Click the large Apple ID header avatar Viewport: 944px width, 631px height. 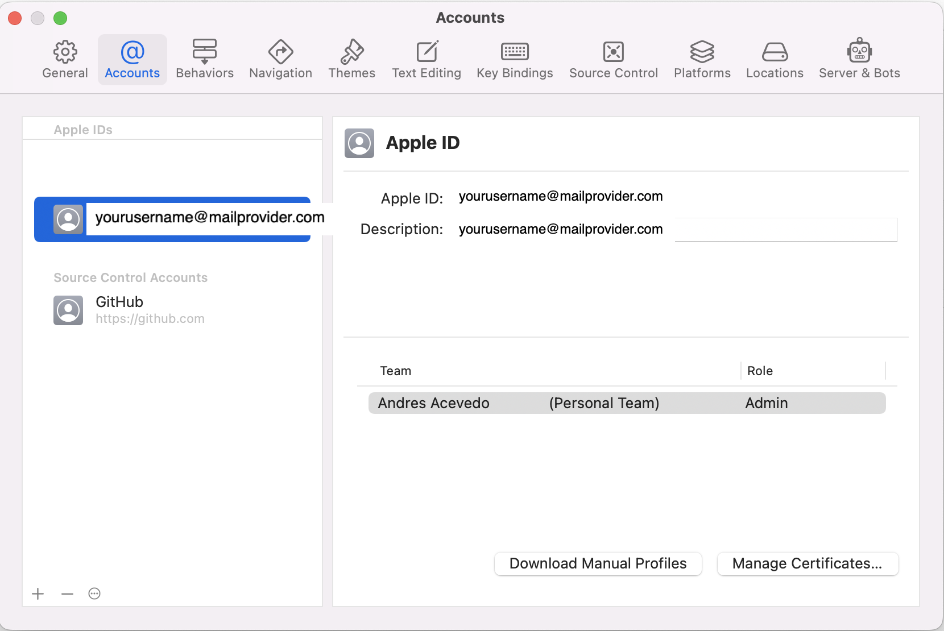[359, 143]
